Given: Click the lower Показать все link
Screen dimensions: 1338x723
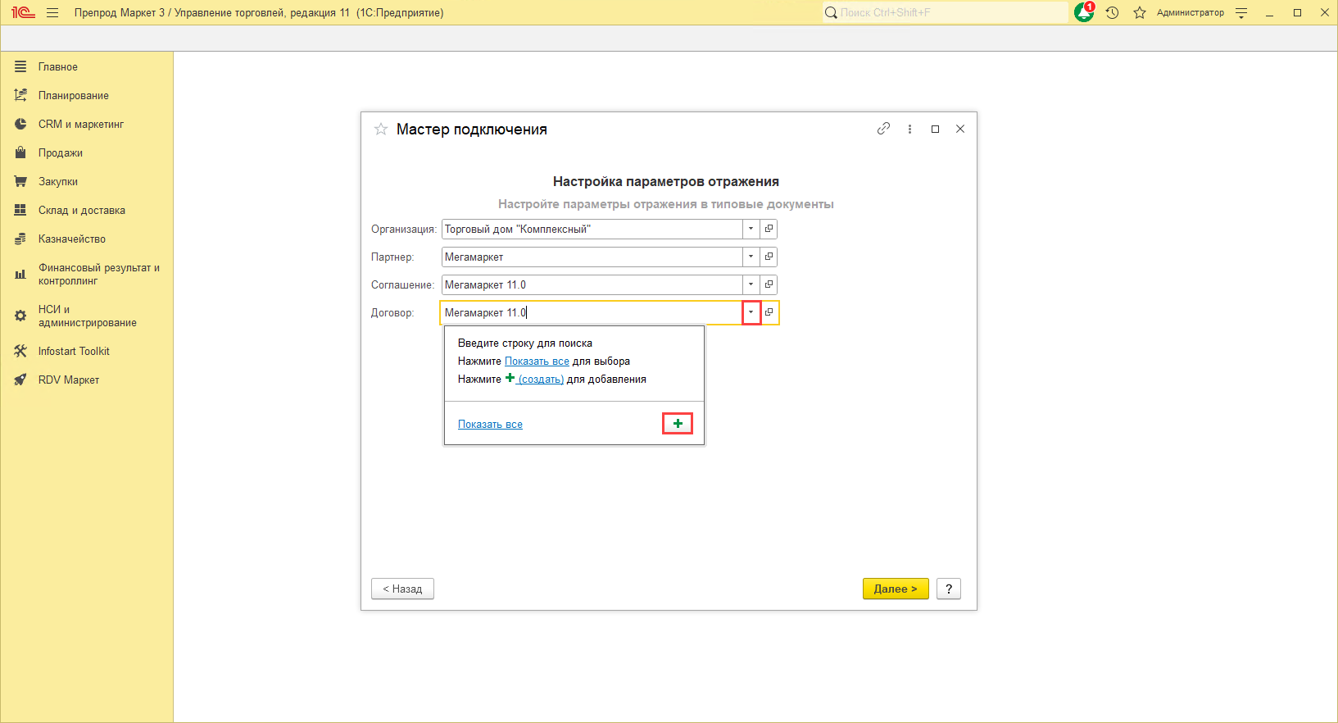Looking at the screenshot, I should click(x=490, y=424).
